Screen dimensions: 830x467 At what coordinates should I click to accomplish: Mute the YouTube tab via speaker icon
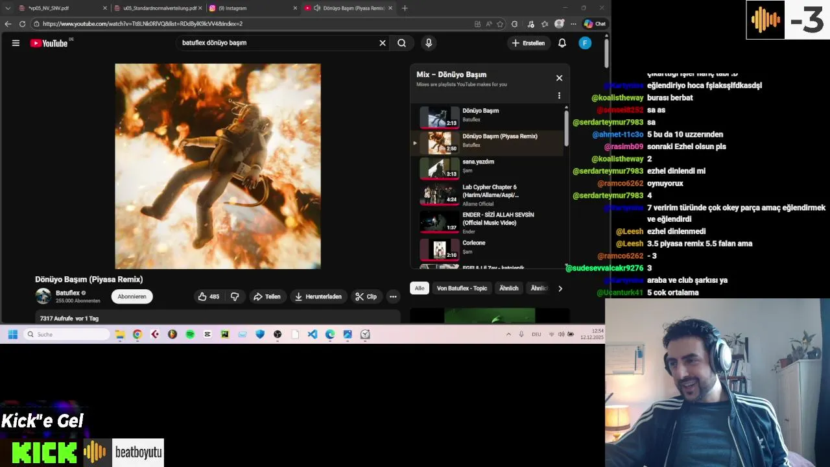tap(317, 8)
